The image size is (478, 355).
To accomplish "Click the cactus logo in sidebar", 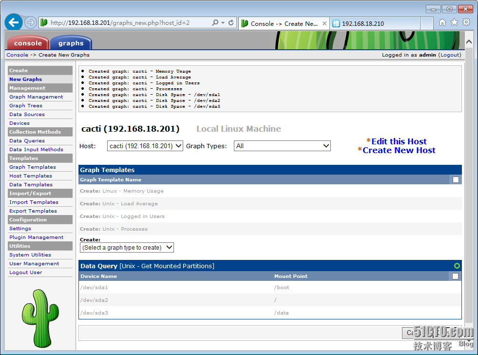I will (x=40, y=318).
